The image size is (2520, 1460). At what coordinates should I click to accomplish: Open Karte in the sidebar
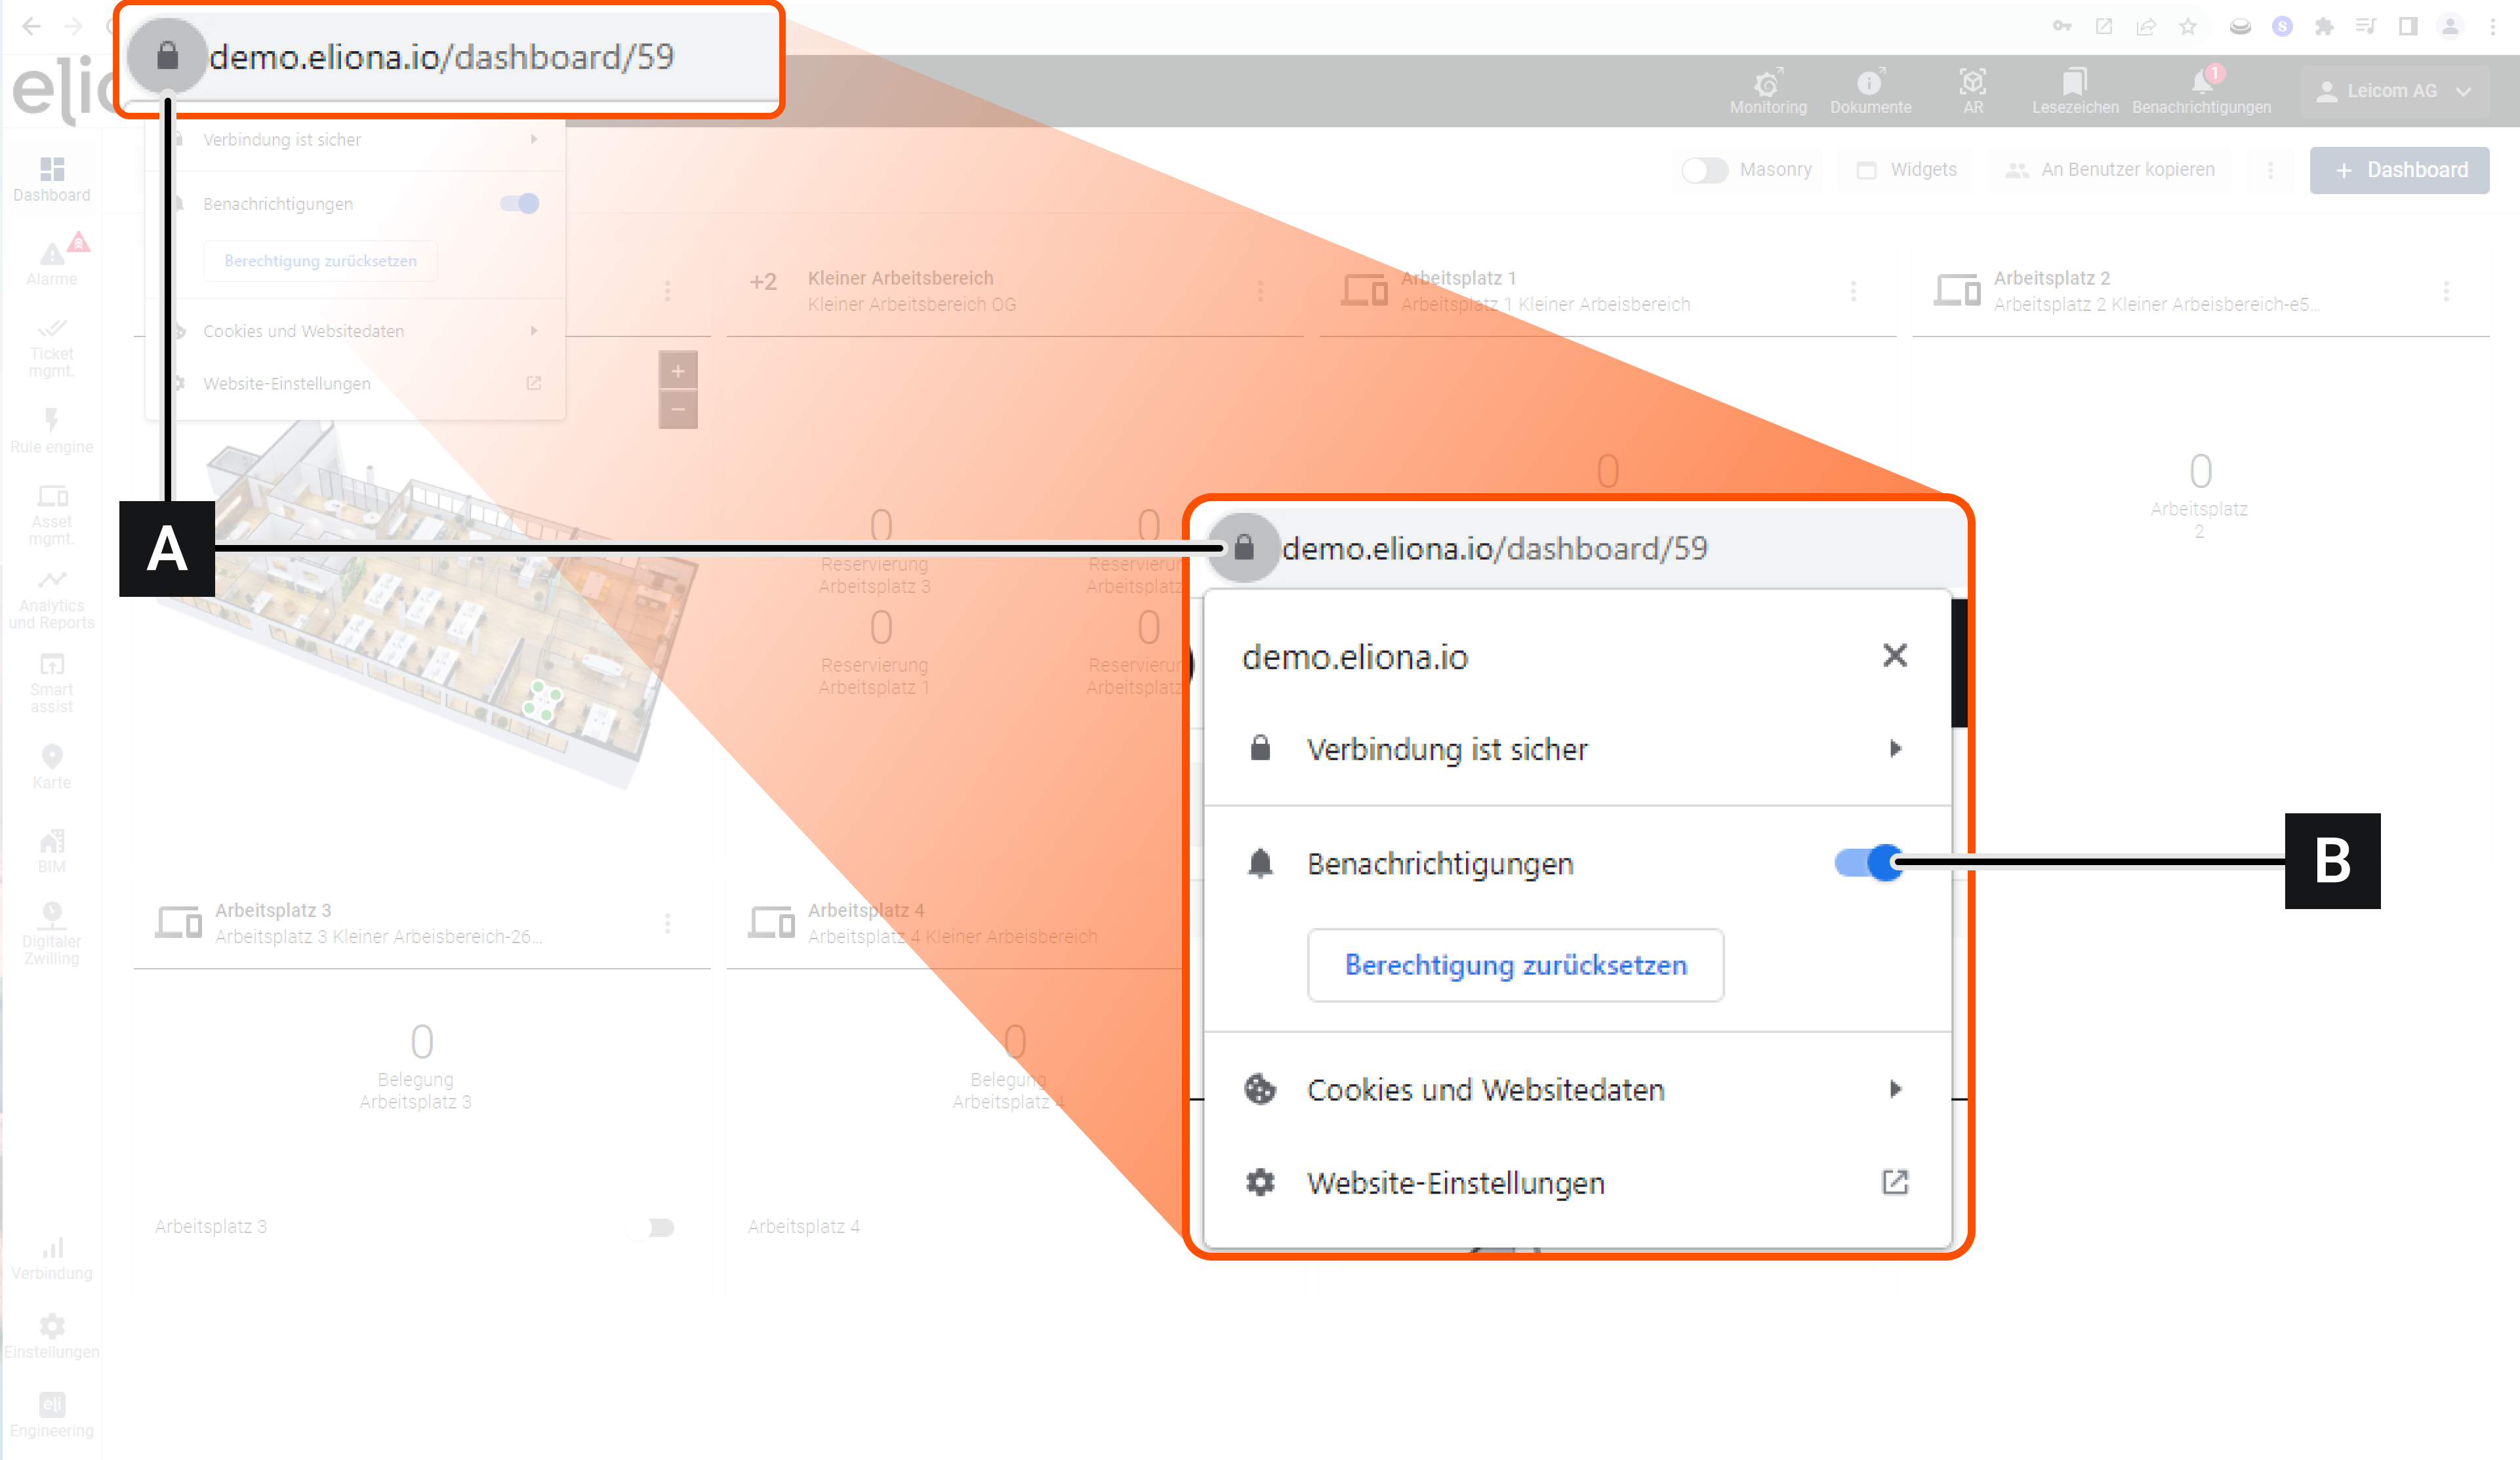[x=52, y=766]
